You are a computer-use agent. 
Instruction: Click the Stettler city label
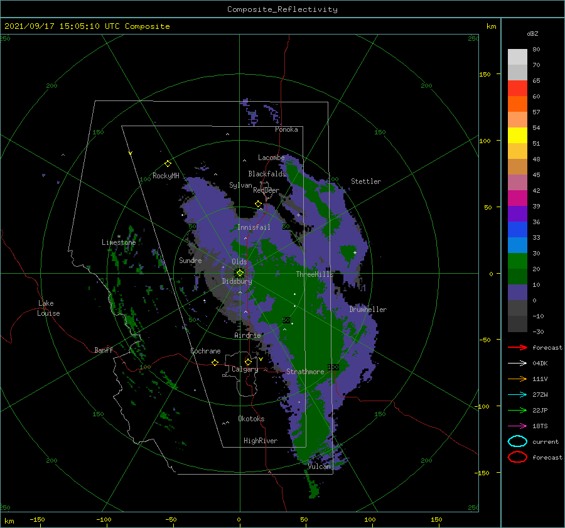[366, 181]
